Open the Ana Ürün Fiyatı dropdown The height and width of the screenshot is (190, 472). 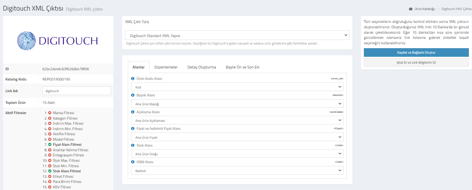pyautogui.click(x=237, y=137)
